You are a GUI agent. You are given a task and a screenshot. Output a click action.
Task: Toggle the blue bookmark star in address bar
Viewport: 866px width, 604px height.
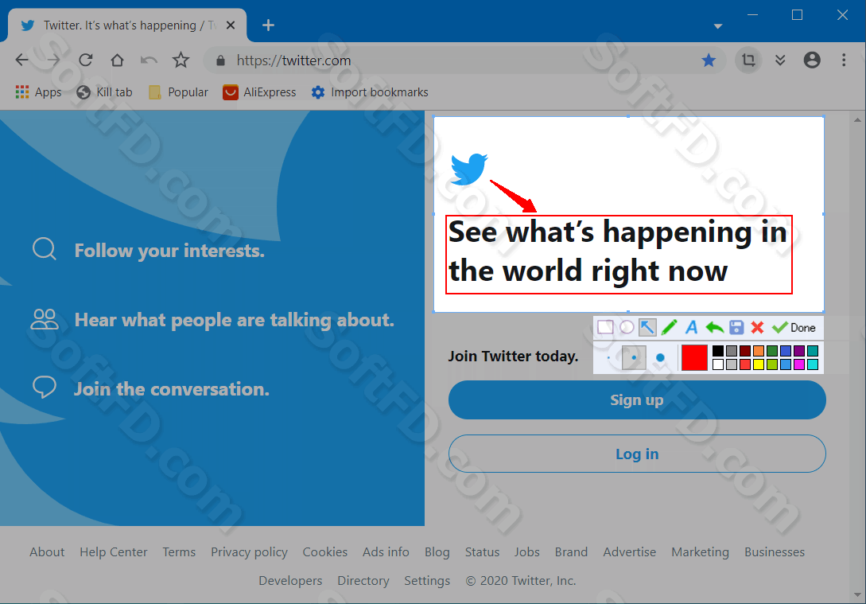709,60
